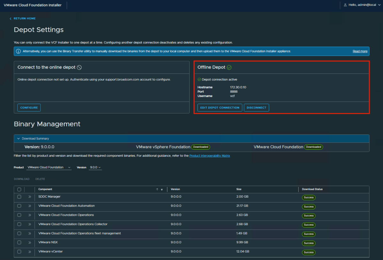Expand the VMware Cloud Foundation Automation row

click(x=30, y=206)
